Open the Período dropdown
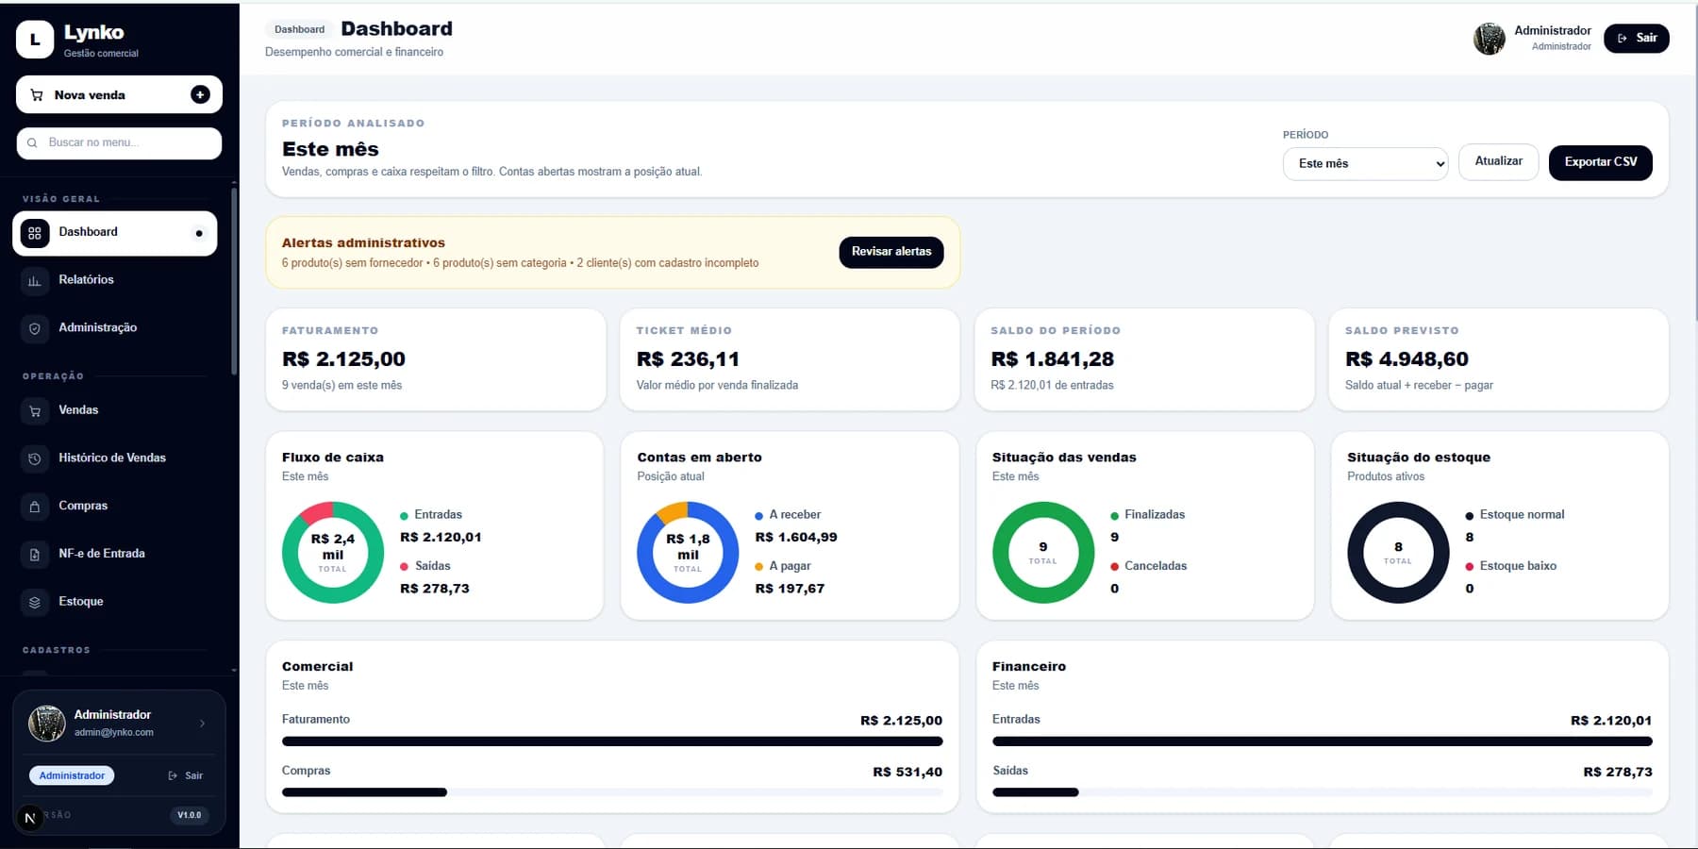 (1365, 163)
